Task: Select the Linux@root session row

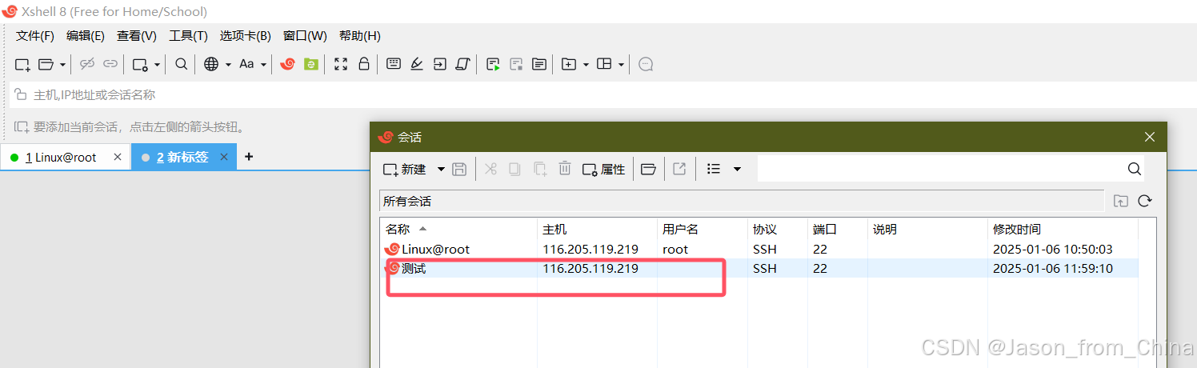Action: click(759, 250)
